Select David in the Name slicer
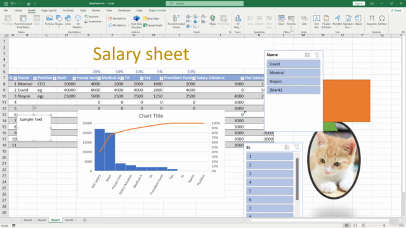The height and width of the screenshot is (228, 406). tap(293, 64)
